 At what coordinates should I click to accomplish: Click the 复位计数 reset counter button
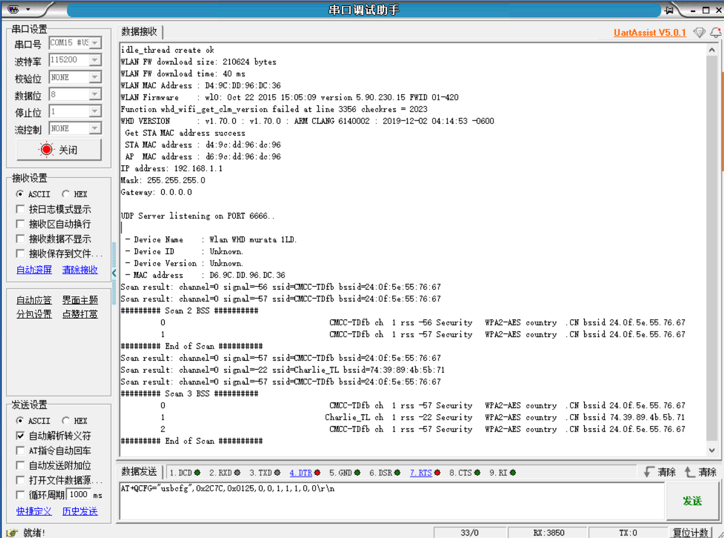point(690,533)
